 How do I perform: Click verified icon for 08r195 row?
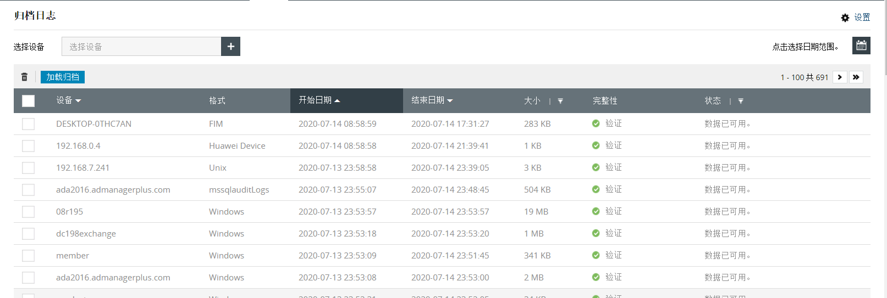(596, 211)
